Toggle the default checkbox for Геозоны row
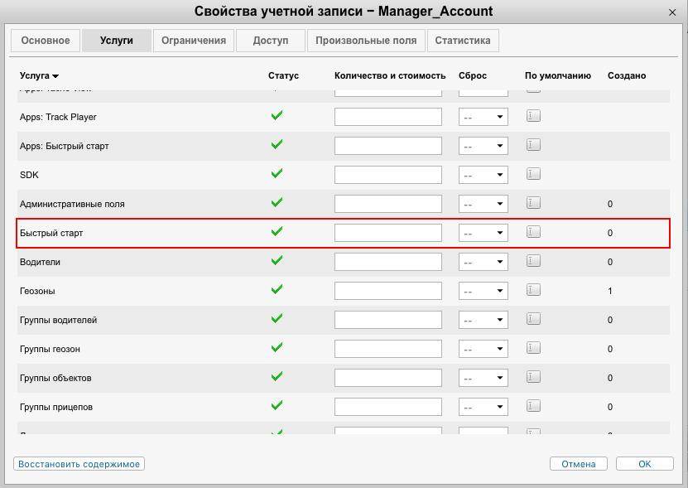Viewport: 688px width, 488px height. pos(533,290)
